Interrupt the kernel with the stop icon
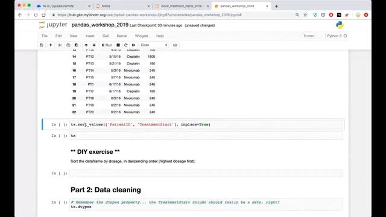The width and height of the screenshot is (386, 217). click(118, 45)
